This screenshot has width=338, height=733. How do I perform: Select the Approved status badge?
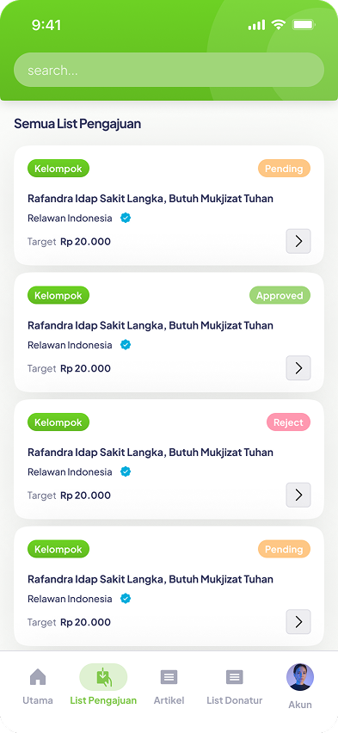280,295
